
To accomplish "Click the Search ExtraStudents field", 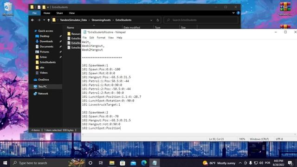I will (201, 20).
